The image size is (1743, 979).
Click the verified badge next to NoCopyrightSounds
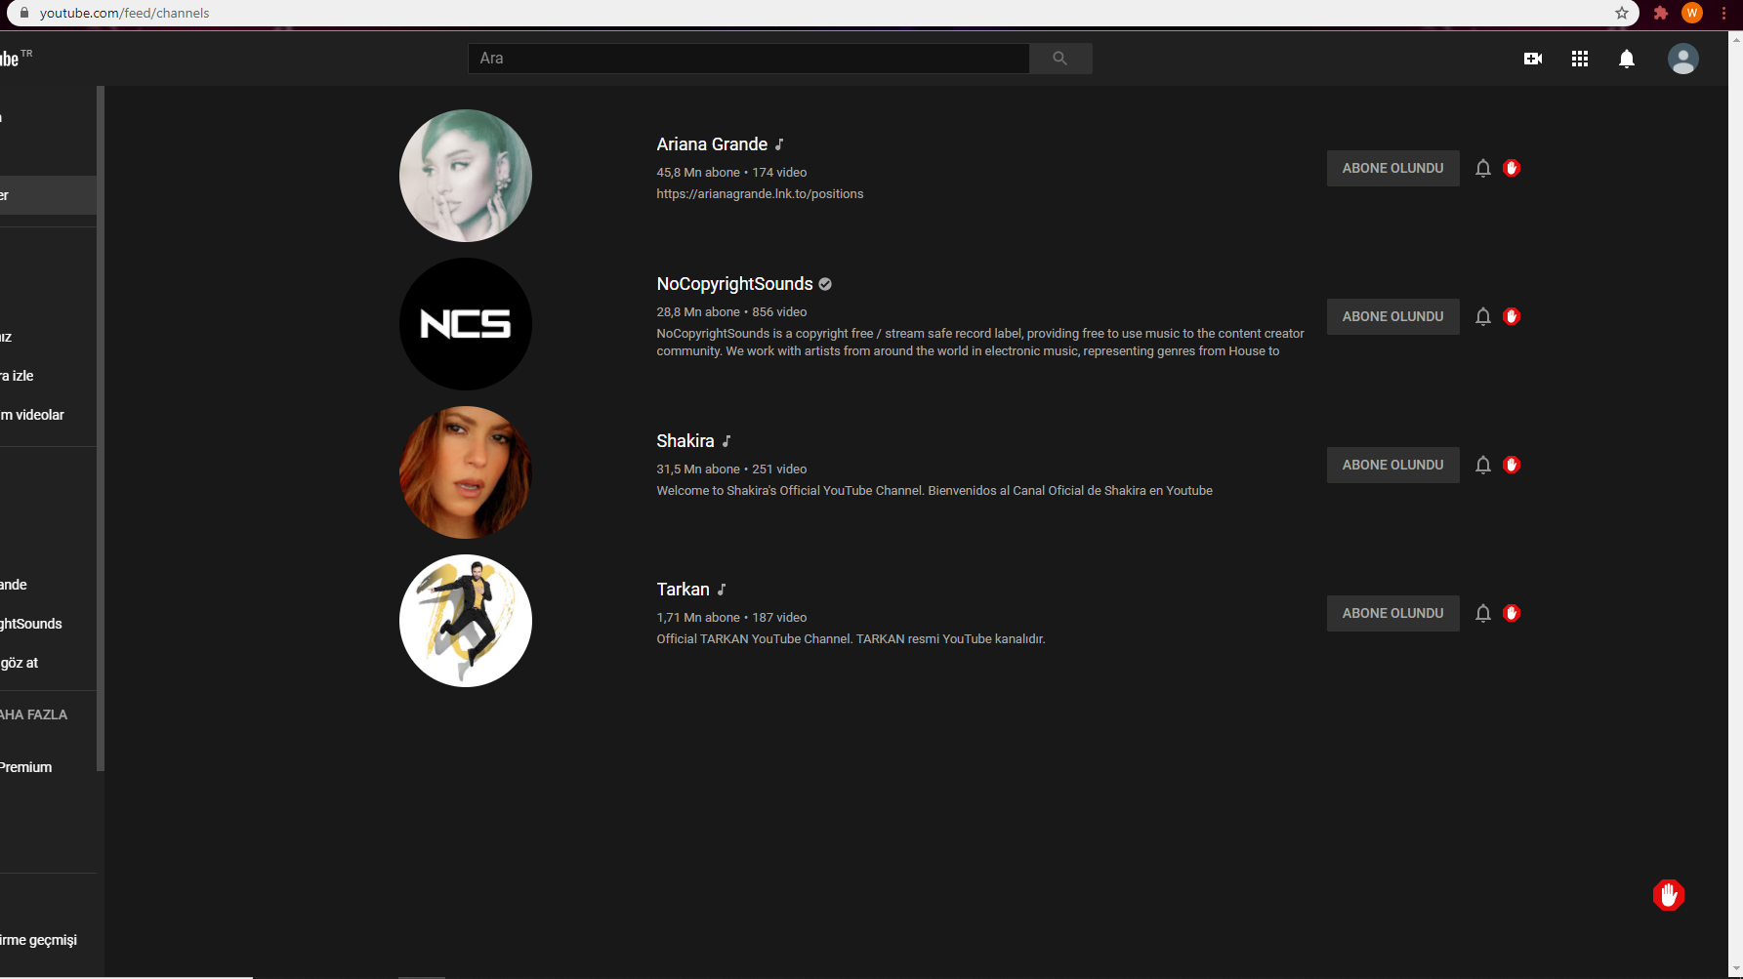click(x=825, y=284)
